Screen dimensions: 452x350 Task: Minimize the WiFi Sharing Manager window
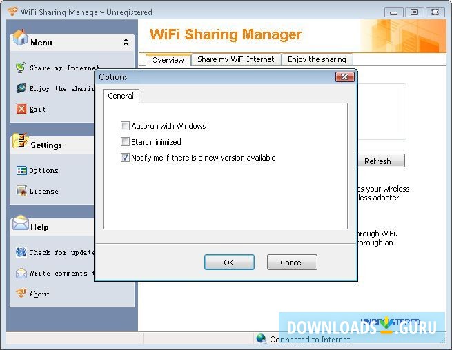393,12
